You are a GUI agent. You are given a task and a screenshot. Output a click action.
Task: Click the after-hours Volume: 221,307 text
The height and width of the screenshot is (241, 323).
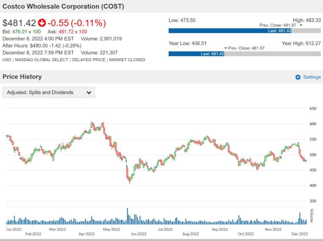(x=99, y=53)
